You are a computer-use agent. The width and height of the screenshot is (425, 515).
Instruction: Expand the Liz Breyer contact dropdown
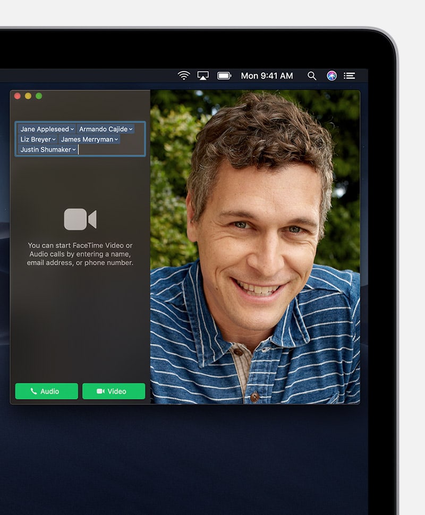click(x=54, y=140)
